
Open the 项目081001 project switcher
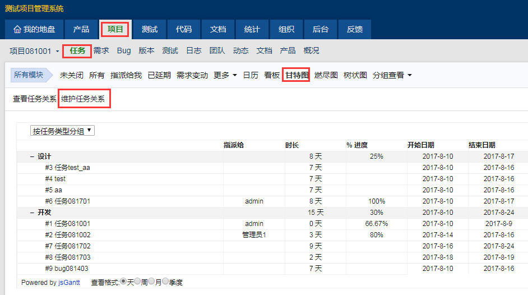(x=34, y=51)
